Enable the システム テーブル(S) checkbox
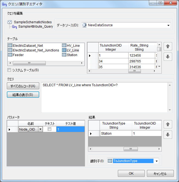This screenshot has height=182, width=179. pyautogui.click(x=10, y=70)
